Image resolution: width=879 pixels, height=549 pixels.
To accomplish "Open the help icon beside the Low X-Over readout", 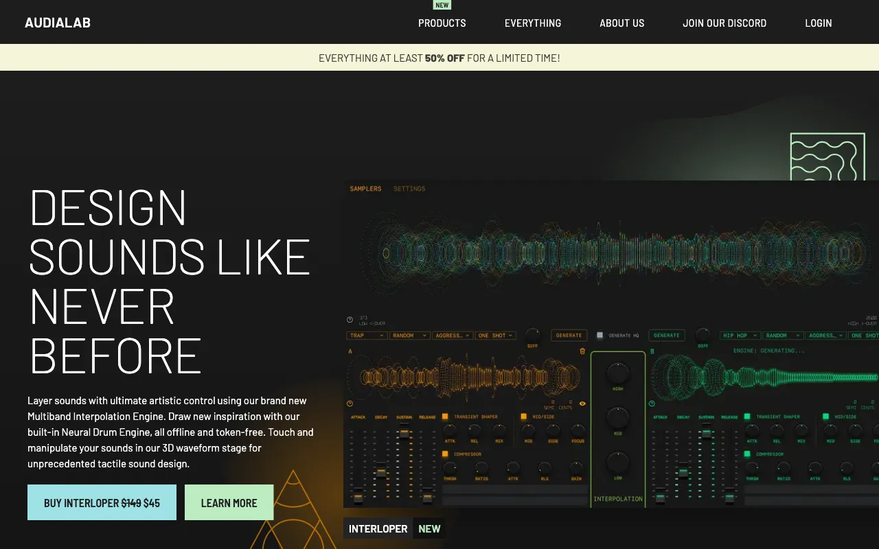I will 350,320.
